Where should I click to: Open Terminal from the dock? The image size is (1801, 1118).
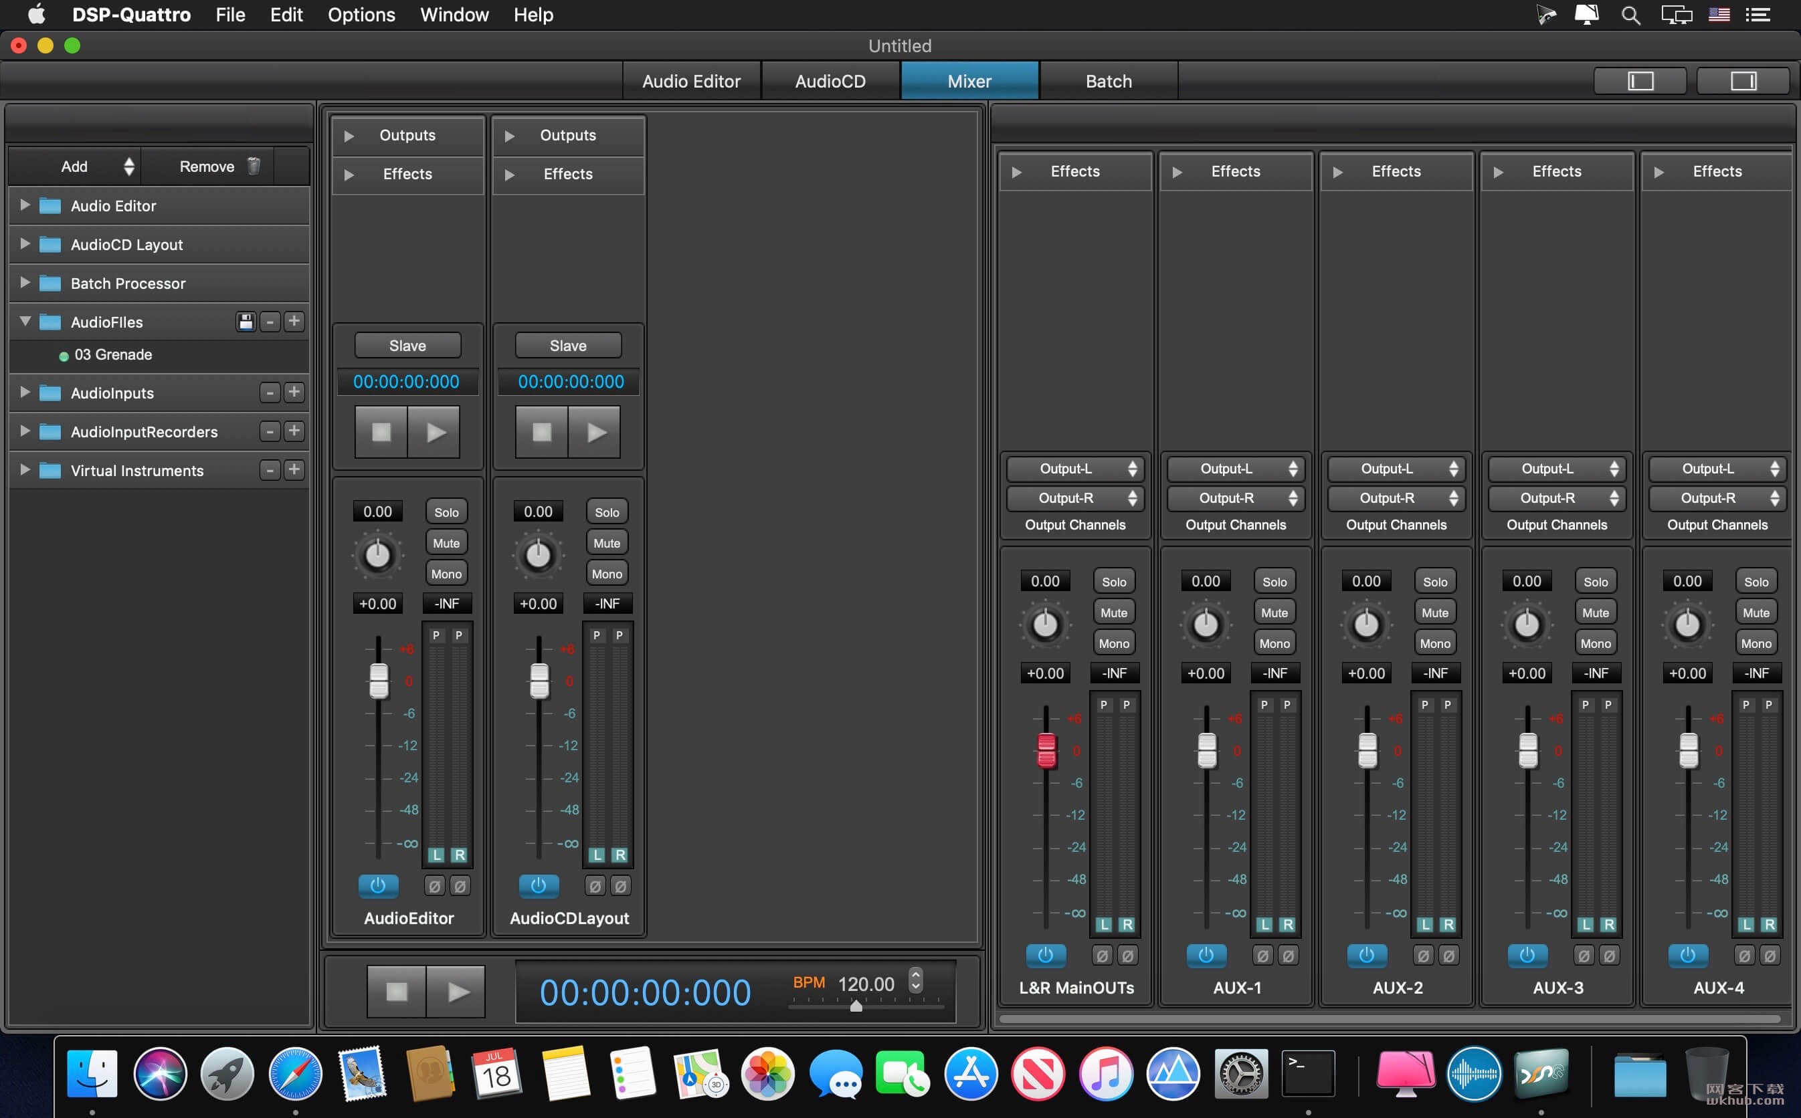coord(1308,1073)
